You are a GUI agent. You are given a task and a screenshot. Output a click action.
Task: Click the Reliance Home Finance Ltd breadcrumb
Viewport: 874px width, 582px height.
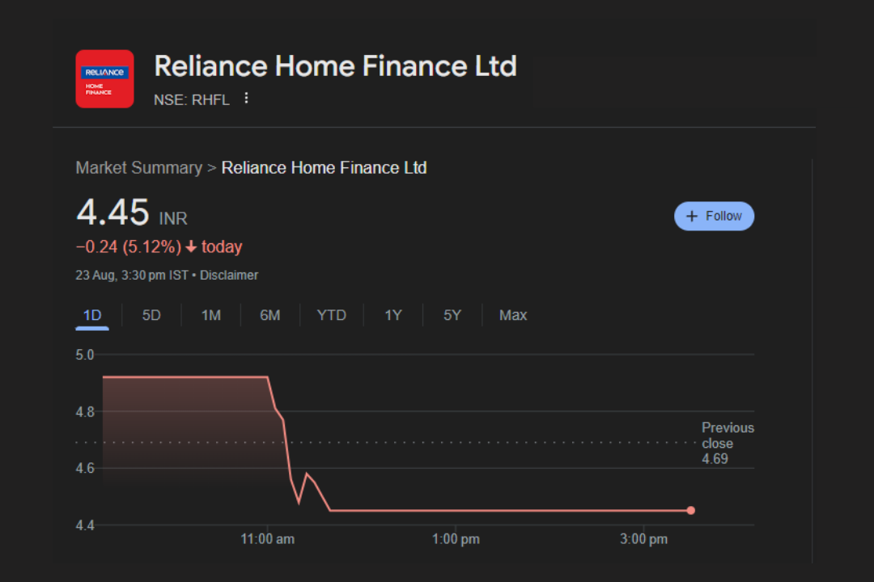click(x=324, y=167)
